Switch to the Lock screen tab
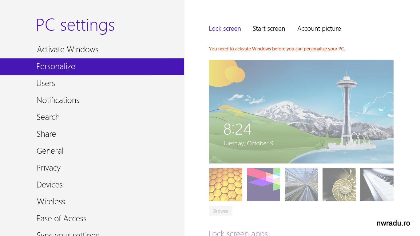Screen dimensions: 420x236 tap(225, 29)
